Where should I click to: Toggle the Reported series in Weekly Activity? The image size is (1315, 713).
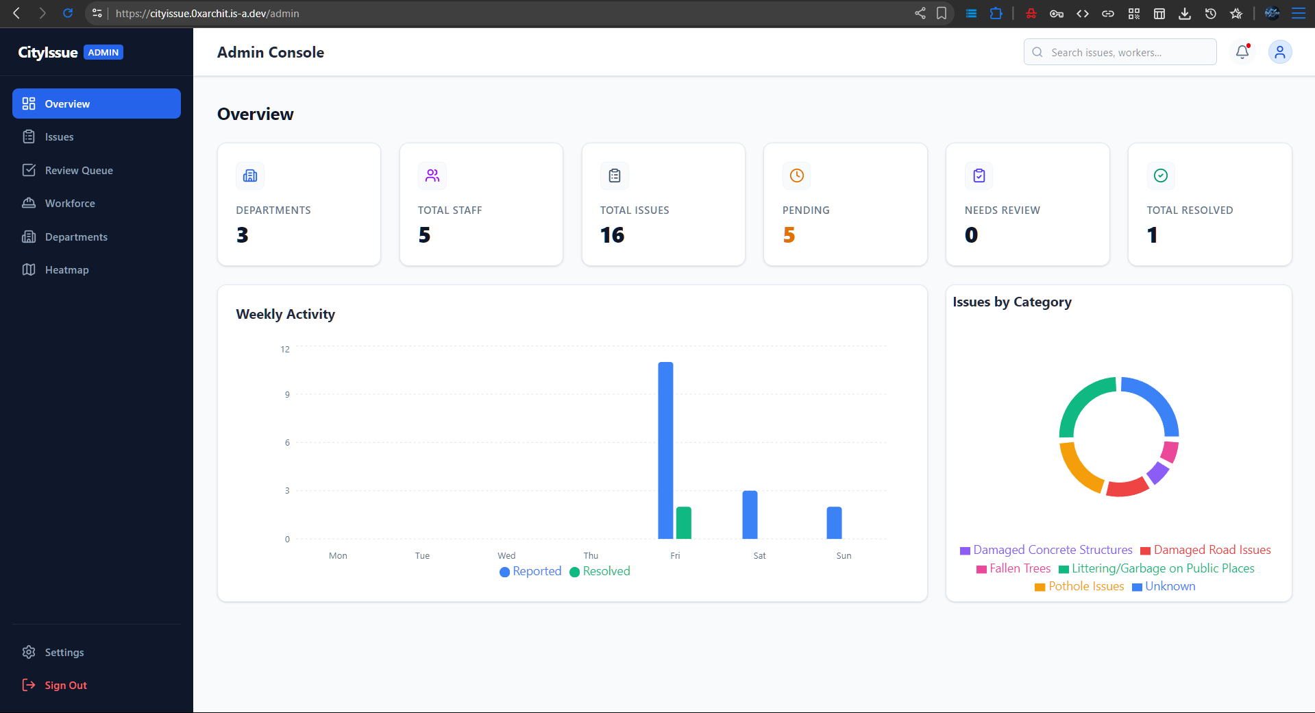530,571
